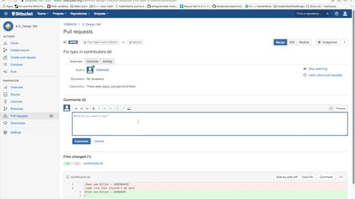Click the Decline button

(x=304, y=42)
